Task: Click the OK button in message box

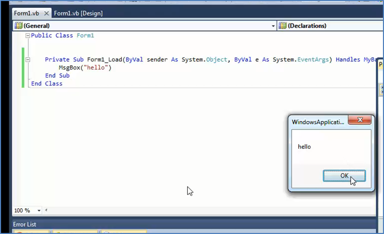Action: (x=344, y=175)
